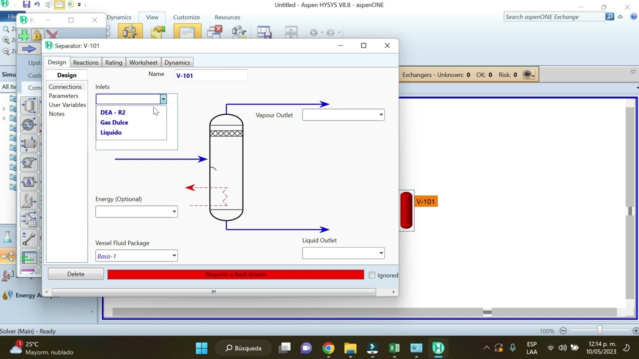The image size is (639, 359).
Task: Open User Variables page in Design list
Action: coord(67,105)
